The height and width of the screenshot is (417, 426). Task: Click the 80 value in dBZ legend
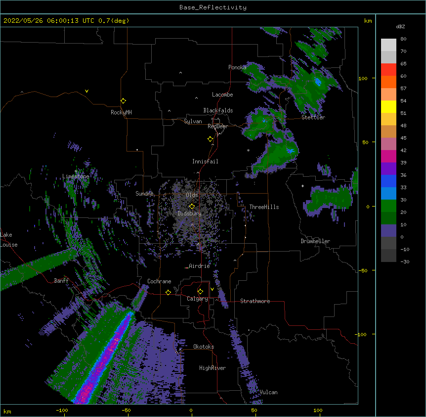coord(403,39)
